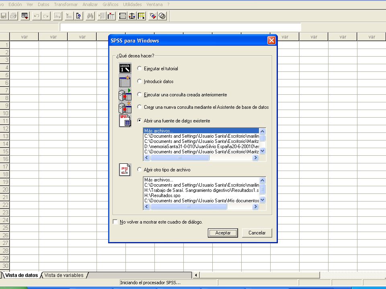Select highlighted Más archivos... in data source list
Screen dimensions: 386x289
201,131
